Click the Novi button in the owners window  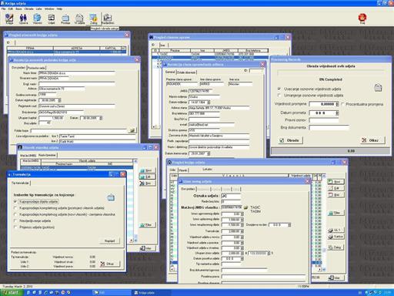[147, 170]
